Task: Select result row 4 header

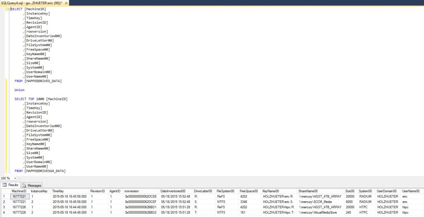Action: (x=5, y=212)
